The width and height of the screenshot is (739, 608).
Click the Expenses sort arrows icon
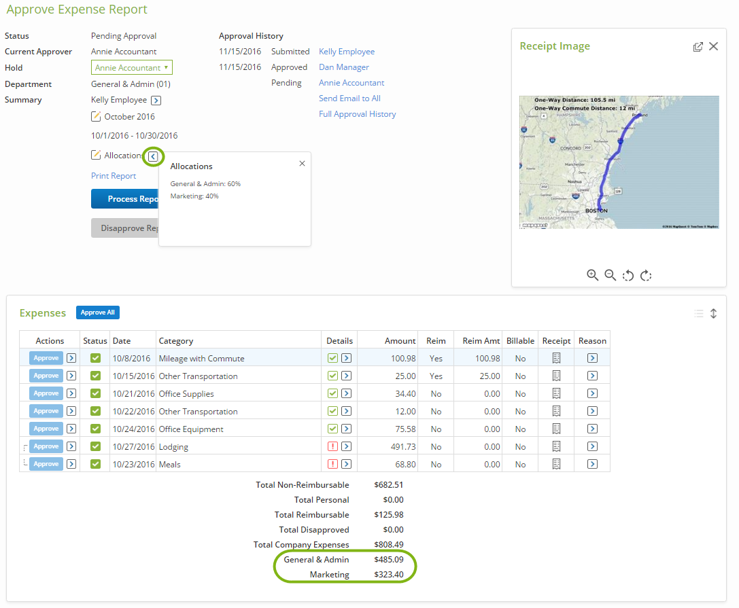click(714, 314)
